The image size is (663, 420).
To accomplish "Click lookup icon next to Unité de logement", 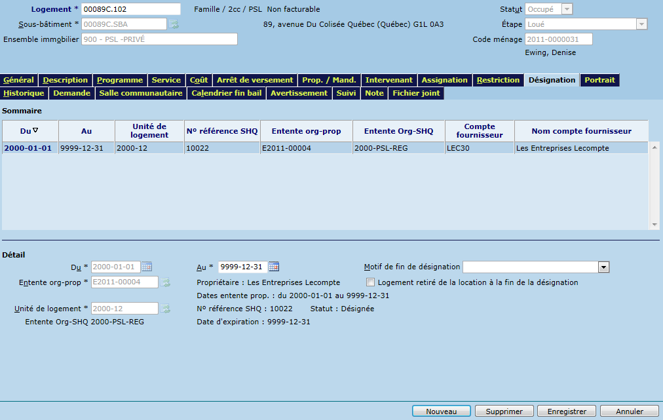I will pyautogui.click(x=166, y=309).
